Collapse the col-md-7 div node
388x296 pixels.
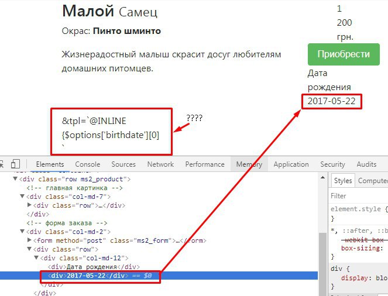pos(22,197)
